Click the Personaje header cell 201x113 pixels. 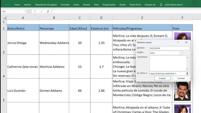point(54,28)
